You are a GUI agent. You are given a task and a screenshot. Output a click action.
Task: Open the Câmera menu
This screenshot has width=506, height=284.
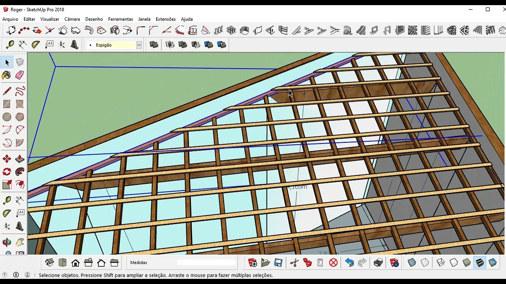pyautogui.click(x=72, y=19)
